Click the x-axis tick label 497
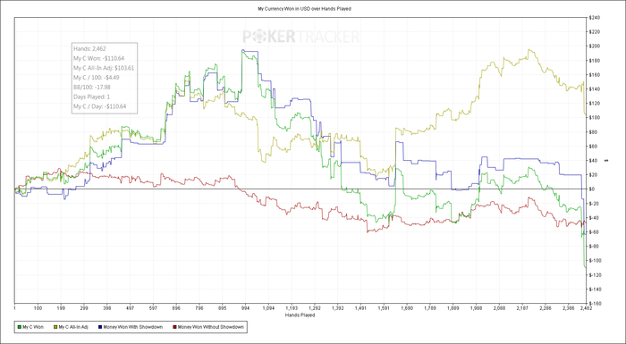 point(131,308)
